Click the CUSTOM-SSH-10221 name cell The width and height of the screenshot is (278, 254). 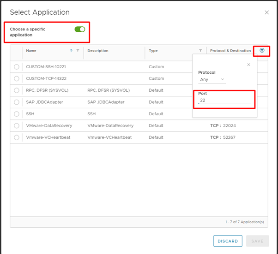click(x=46, y=67)
